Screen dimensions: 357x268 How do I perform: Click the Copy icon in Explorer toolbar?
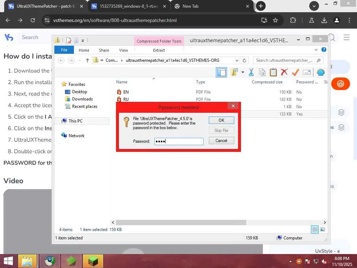[262, 73]
